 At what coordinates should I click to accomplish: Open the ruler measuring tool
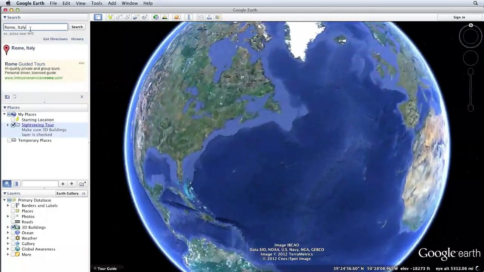[189, 17]
